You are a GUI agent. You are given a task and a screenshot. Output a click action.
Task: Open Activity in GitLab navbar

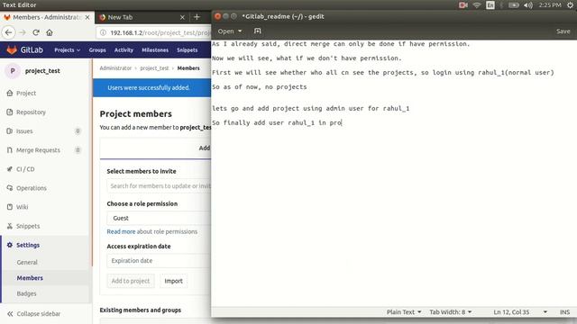124,50
